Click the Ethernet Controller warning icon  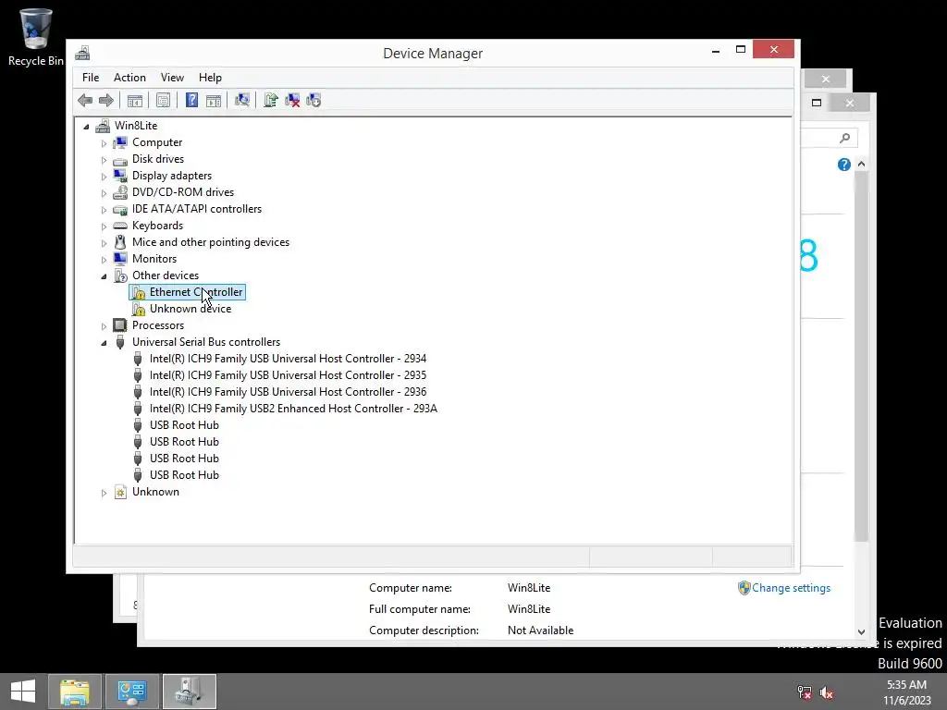[139, 292]
